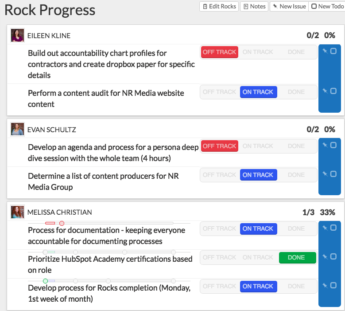Click Melissa Christian's profile photo

click(x=17, y=212)
